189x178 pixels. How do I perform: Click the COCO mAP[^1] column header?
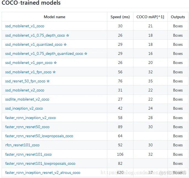point(150,17)
